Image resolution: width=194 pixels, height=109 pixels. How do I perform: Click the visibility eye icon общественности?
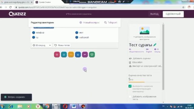pos(130,49)
